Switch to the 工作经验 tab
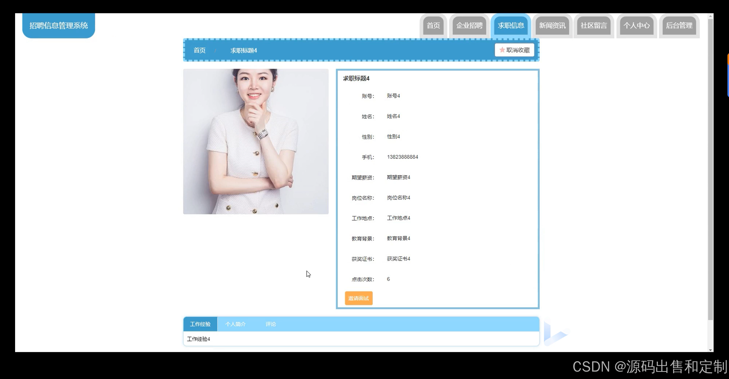 pos(200,324)
